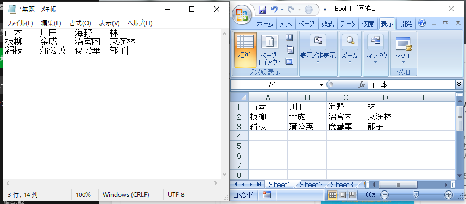Click the fx insert function icon

(x=361, y=85)
